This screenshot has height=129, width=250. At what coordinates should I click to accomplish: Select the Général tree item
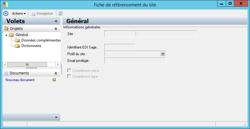[21, 35]
